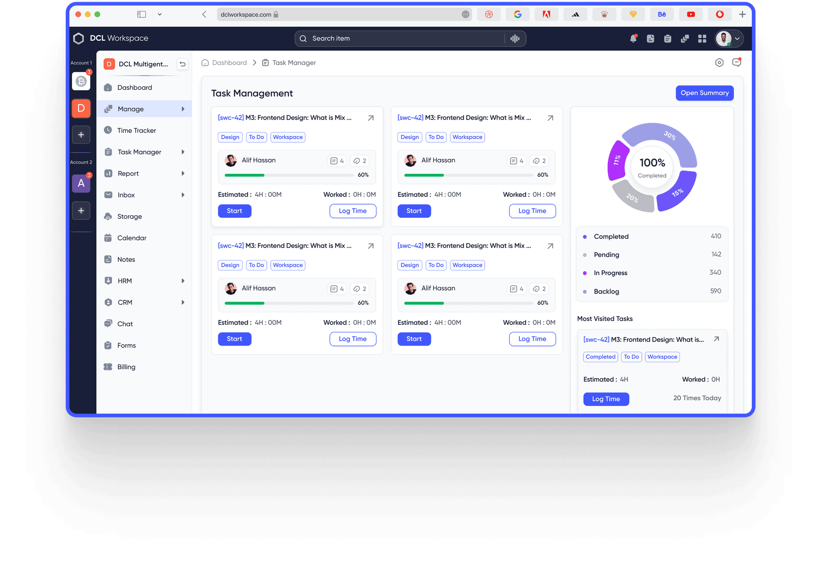The image size is (820, 563).
Task: Click the Opera bookmark icon
Action: (720, 15)
